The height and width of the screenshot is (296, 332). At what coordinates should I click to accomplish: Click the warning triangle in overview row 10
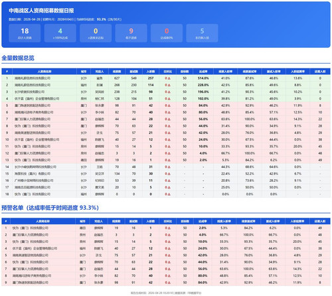[x=169, y=140]
